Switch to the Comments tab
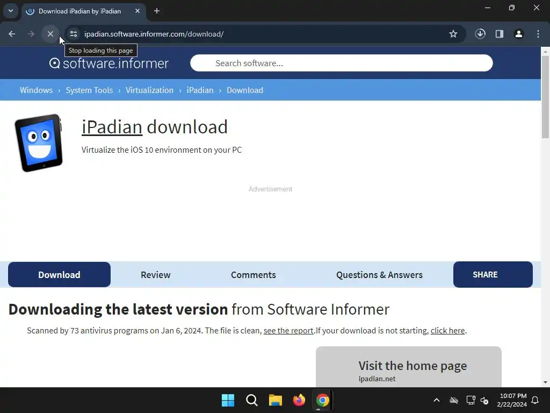550x413 pixels. tap(254, 275)
